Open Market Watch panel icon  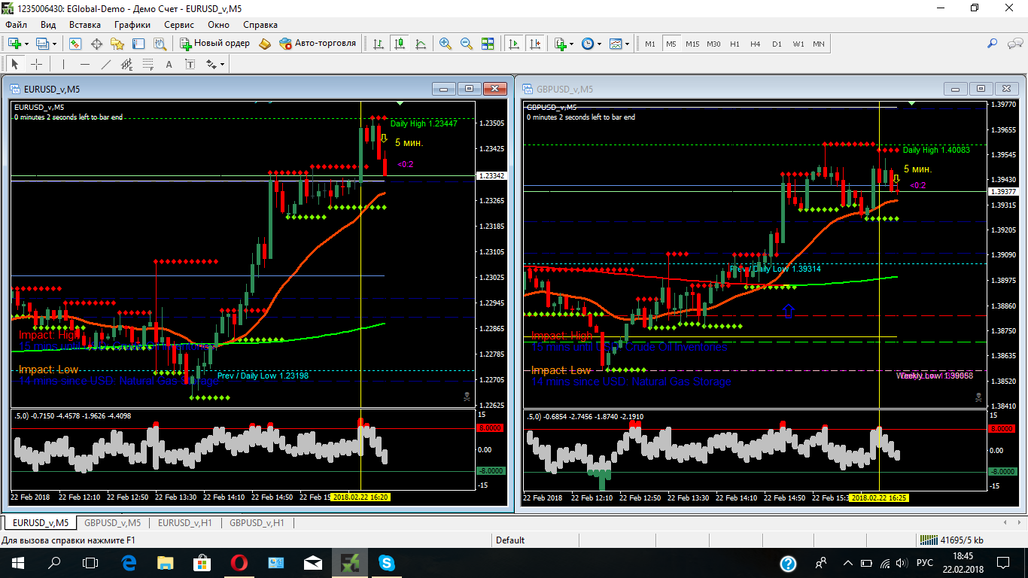click(75, 44)
